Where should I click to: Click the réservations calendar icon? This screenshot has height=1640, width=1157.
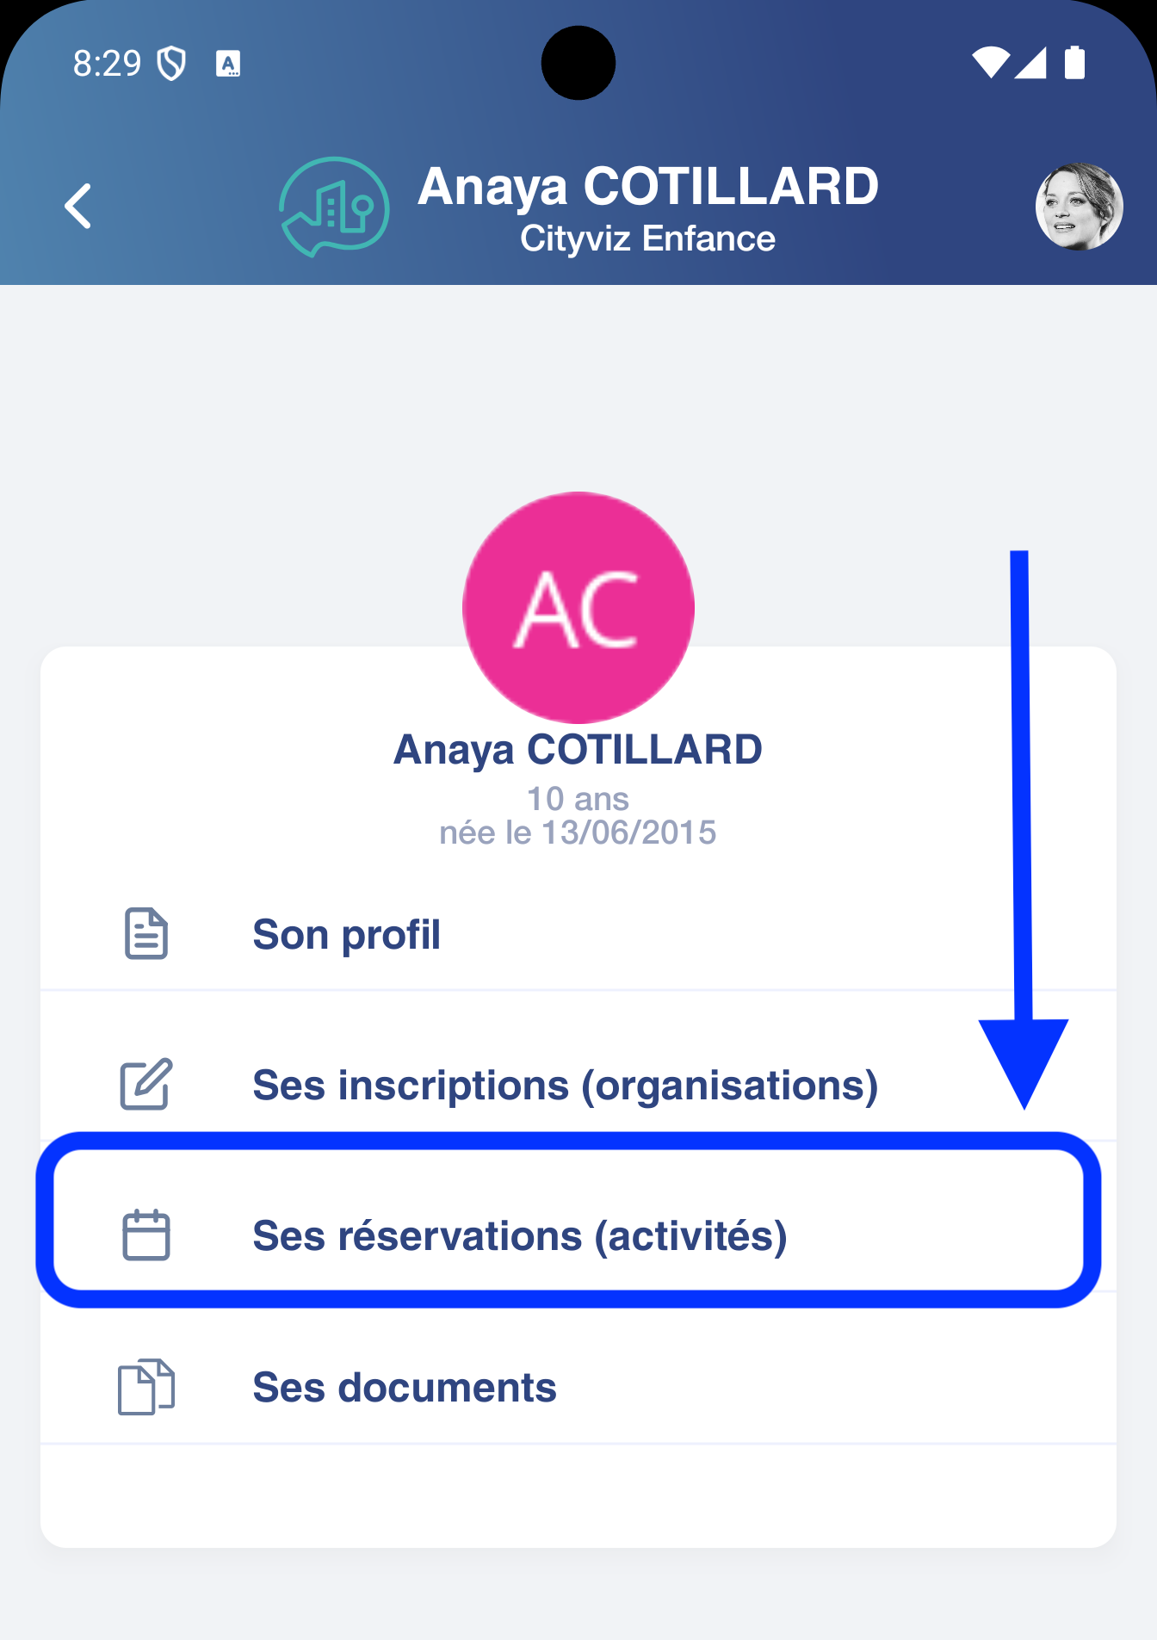[146, 1235]
